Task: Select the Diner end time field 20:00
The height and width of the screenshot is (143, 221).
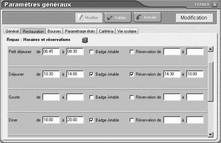Action: point(75,120)
